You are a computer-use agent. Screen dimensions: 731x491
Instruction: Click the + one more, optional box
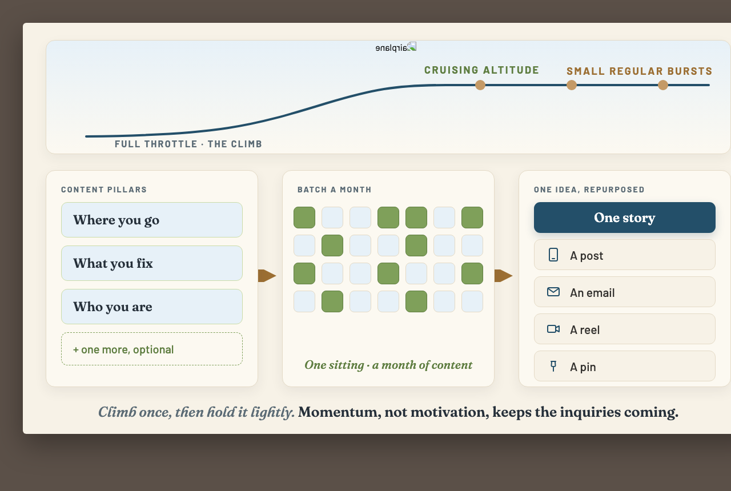pos(152,349)
